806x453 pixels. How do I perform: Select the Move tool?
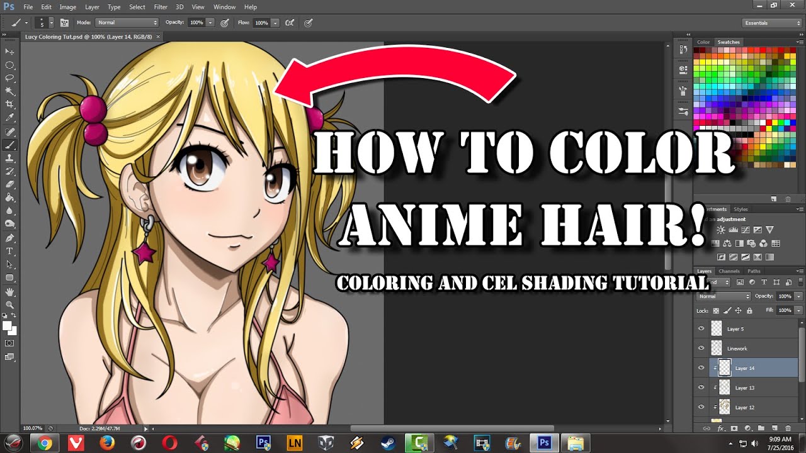(x=9, y=52)
